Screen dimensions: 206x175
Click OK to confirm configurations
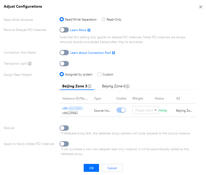[x=91, y=168]
